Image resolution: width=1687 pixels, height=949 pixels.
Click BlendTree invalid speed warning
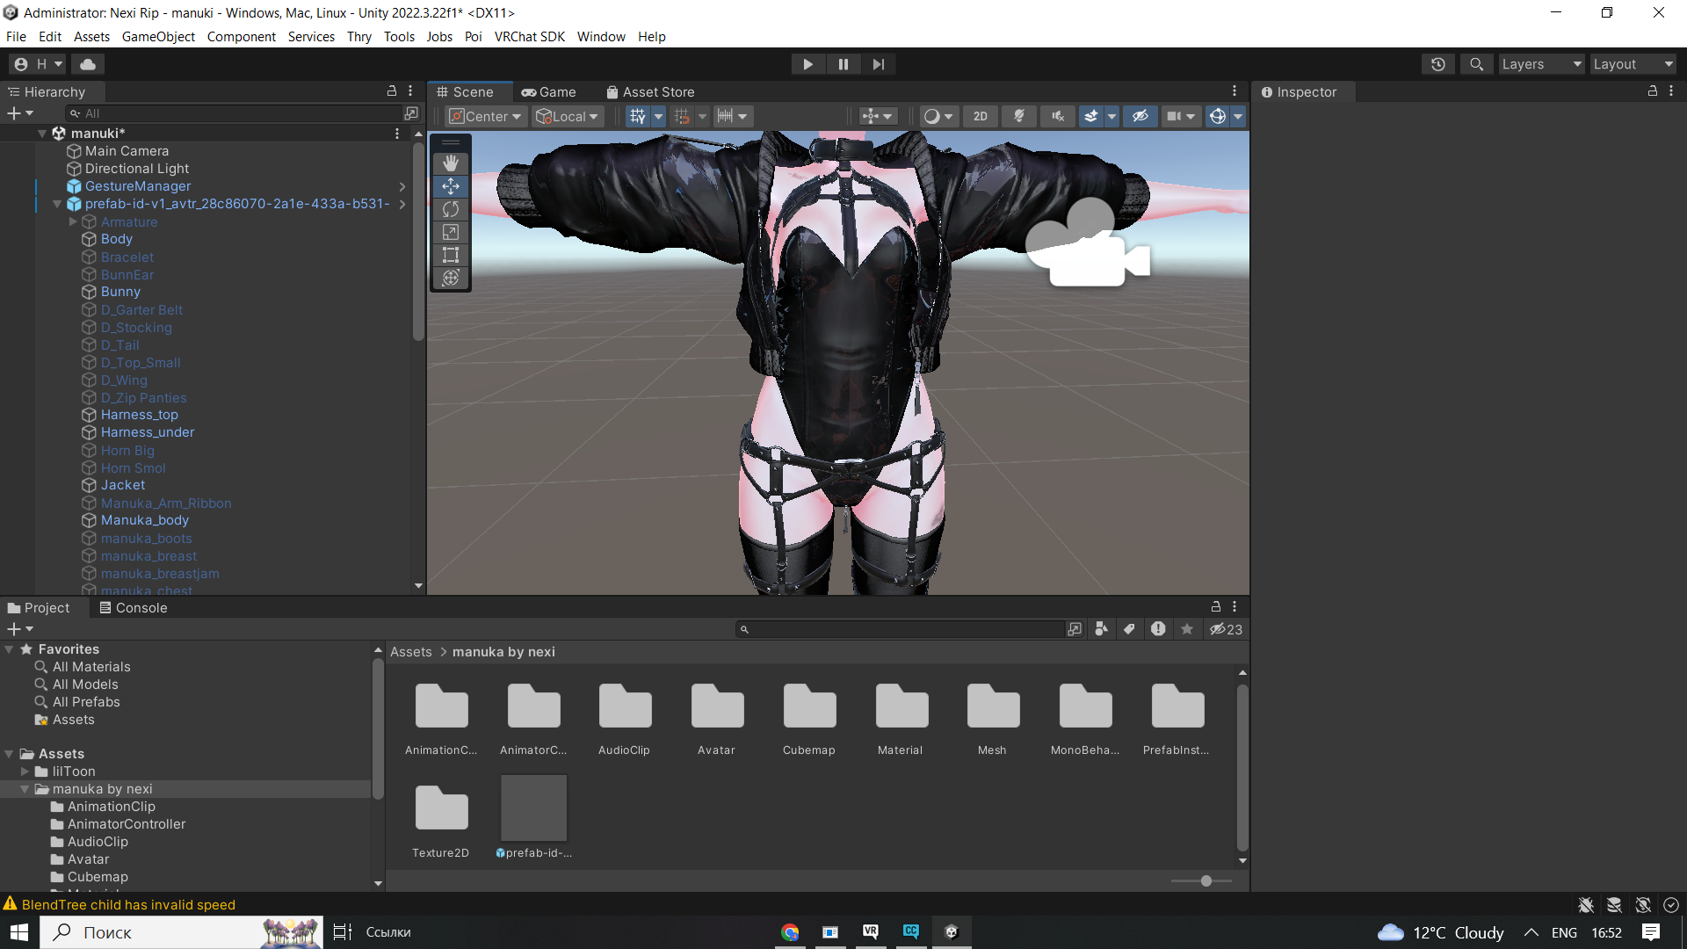(x=128, y=904)
